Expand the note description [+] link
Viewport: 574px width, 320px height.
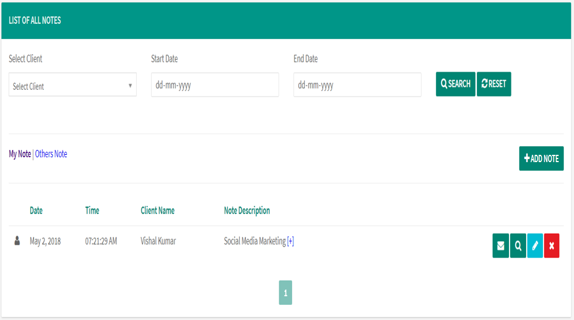[290, 241]
